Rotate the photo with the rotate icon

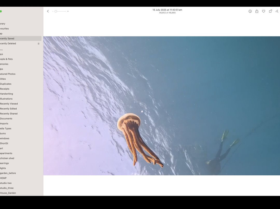coord(270,11)
